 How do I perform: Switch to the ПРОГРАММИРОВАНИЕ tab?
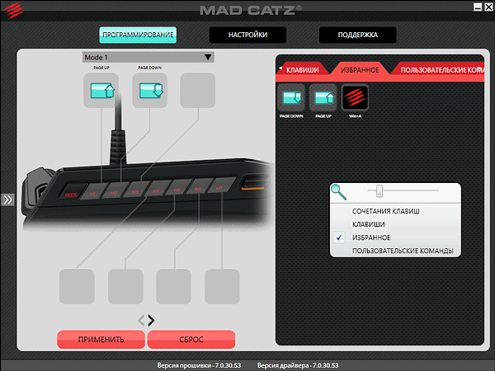[x=138, y=35]
